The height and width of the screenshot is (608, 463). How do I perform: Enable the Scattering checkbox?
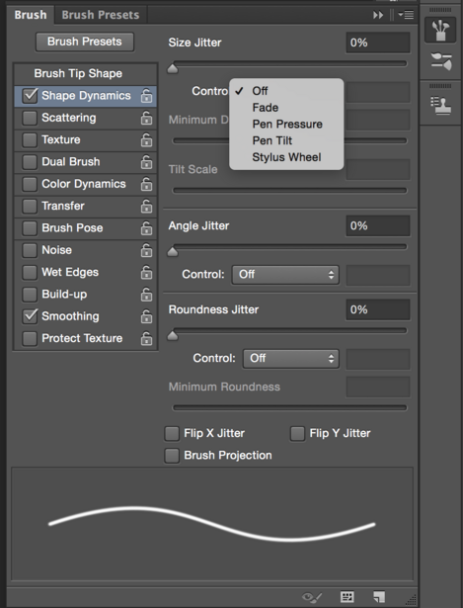tap(30, 118)
